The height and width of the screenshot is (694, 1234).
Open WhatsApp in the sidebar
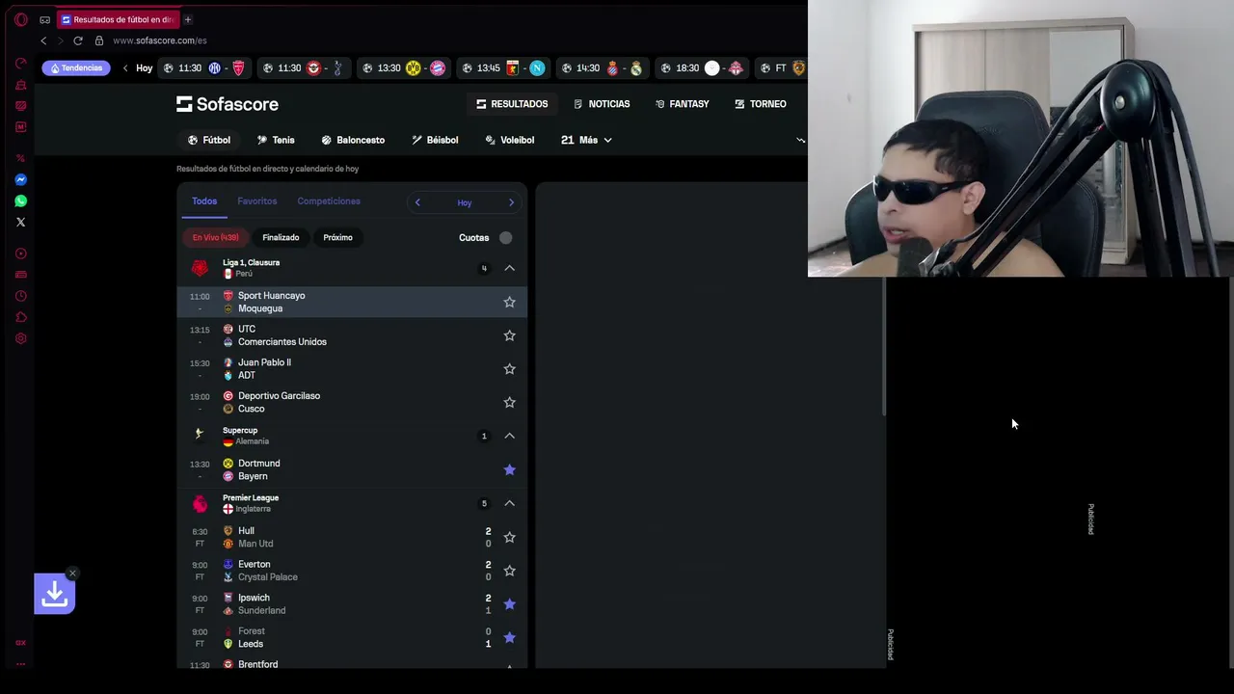(x=20, y=200)
